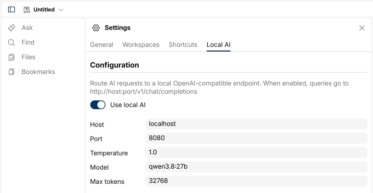Click the Configuration heading
Screen dimensions: 373x193
pyautogui.click(x=114, y=65)
